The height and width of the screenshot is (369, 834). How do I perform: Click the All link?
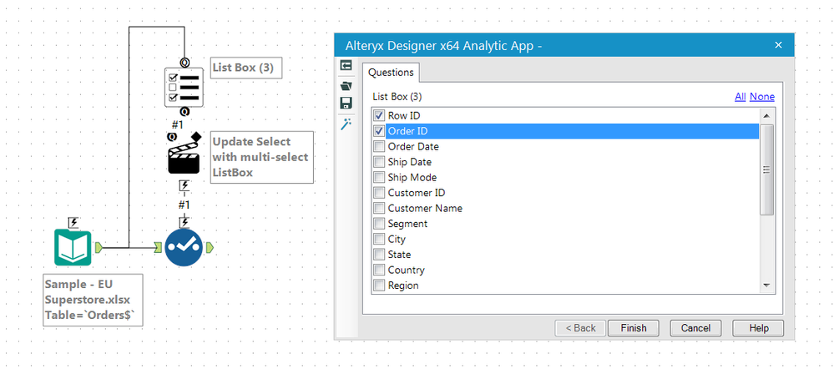pyautogui.click(x=740, y=97)
